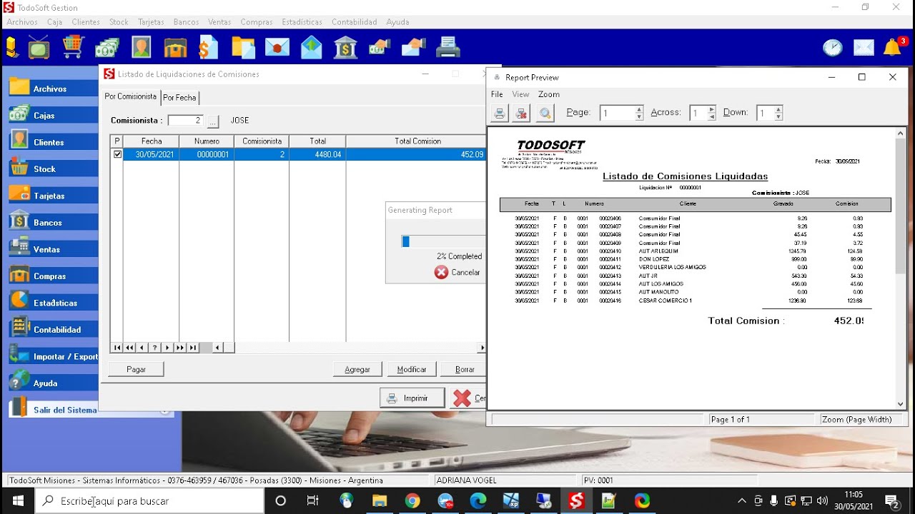Click the Modificar button

(x=412, y=369)
